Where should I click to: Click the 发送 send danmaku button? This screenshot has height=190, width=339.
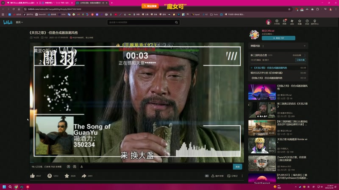coord(237,166)
